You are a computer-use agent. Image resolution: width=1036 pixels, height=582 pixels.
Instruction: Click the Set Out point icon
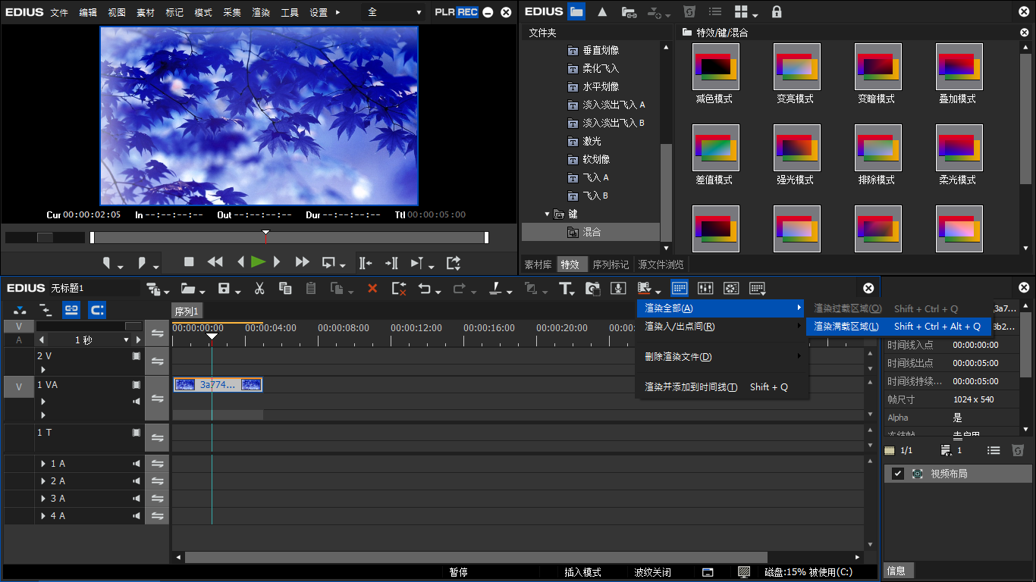point(141,263)
